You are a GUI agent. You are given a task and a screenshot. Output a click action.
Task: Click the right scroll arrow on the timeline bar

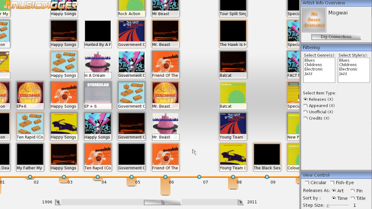tap(240, 202)
